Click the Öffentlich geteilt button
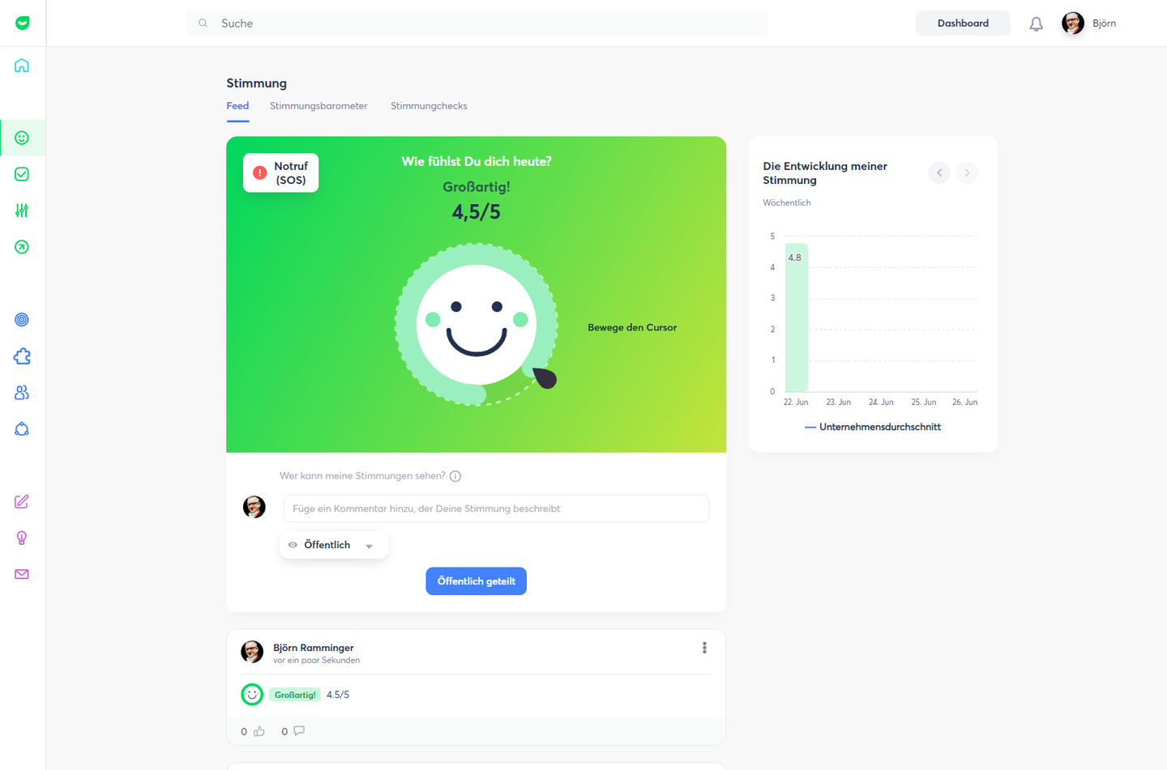Image resolution: width=1167 pixels, height=770 pixels. coord(477,581)
